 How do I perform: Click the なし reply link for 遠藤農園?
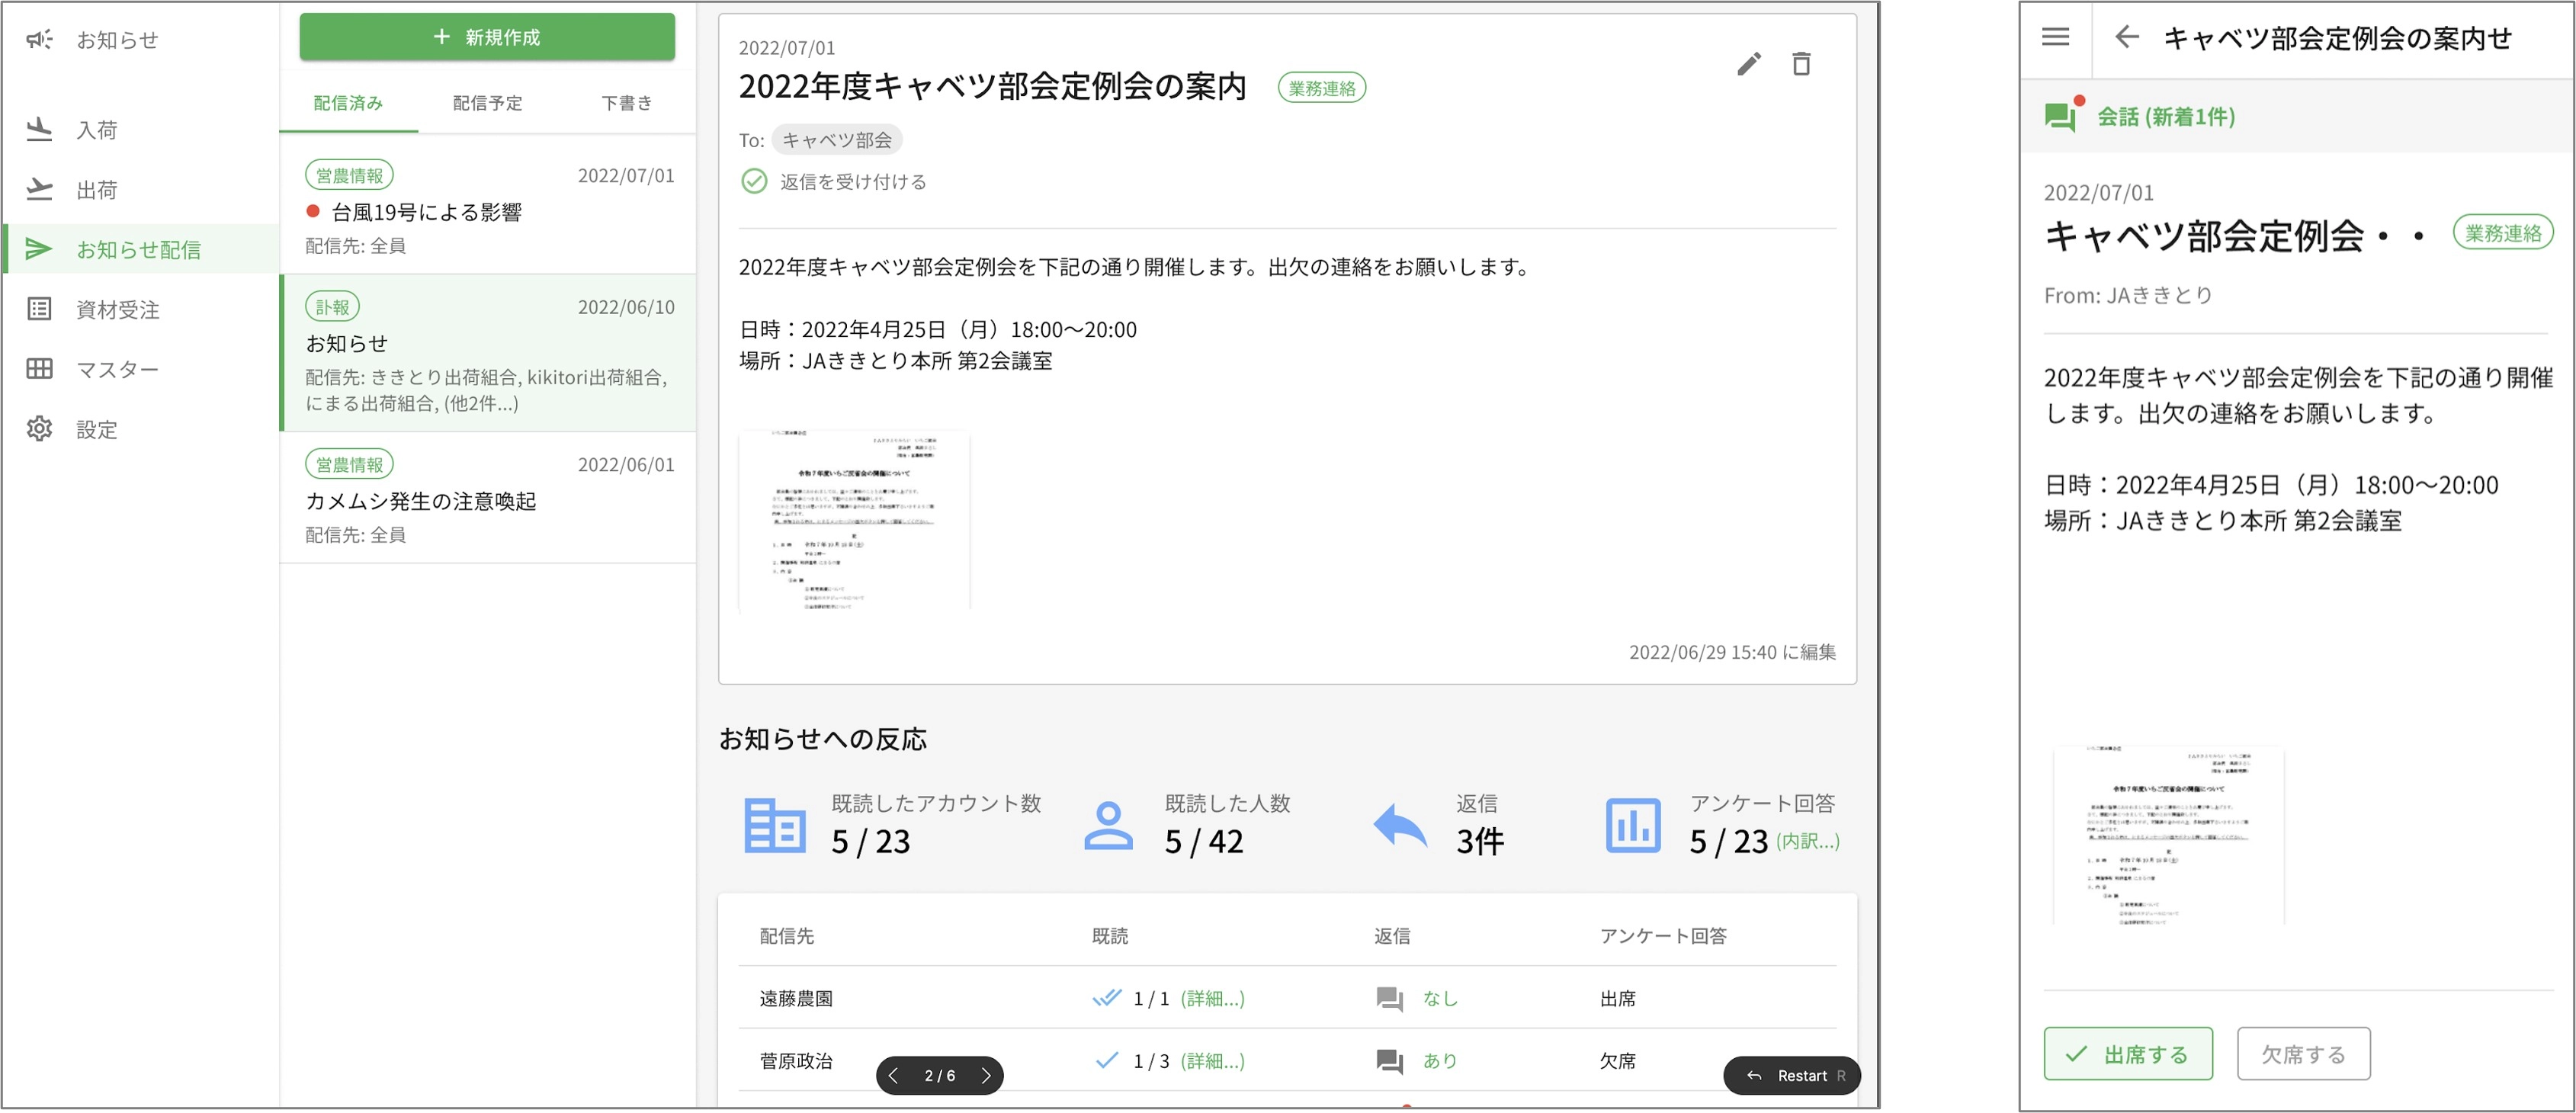tap(1440, 998)
